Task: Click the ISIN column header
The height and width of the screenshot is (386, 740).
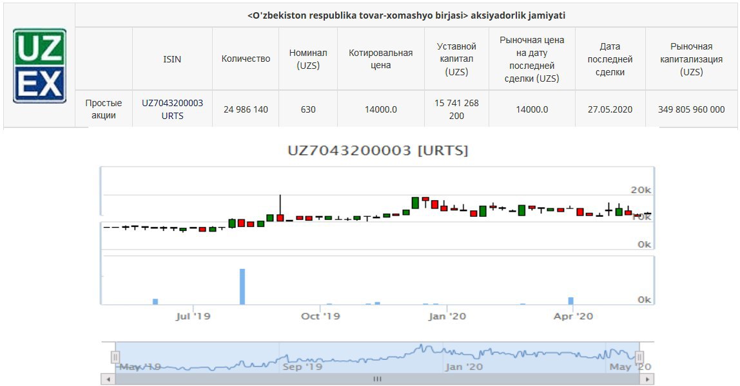Action: pos(172,59)
